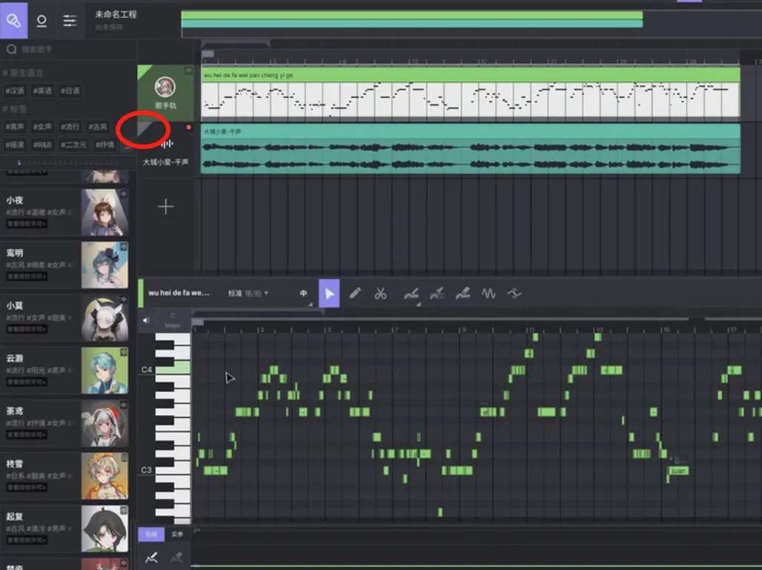Select singer 柊雪 from the list
Image resolution: width=762 pixels, height=570 pixels.
click(x=65, y=476)
